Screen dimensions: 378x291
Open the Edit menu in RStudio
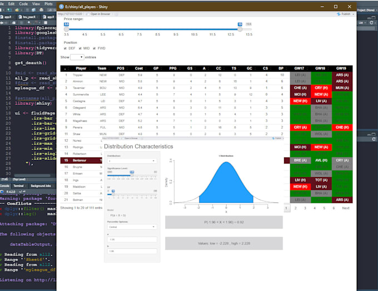pos(11,4)
